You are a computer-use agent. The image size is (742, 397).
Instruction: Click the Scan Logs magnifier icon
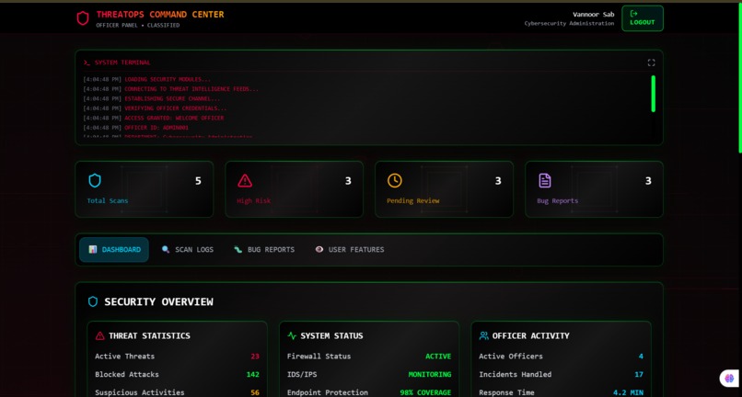166,249
